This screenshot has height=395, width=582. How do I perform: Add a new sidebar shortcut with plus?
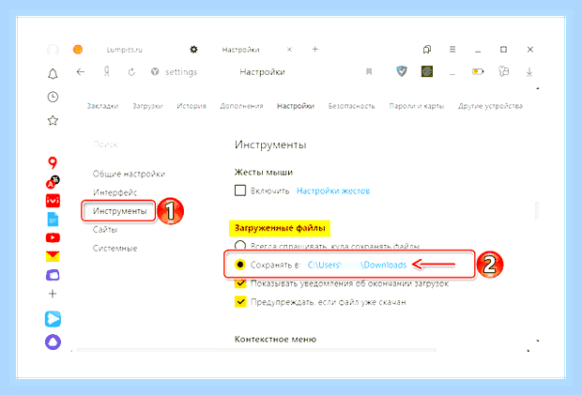53,294
